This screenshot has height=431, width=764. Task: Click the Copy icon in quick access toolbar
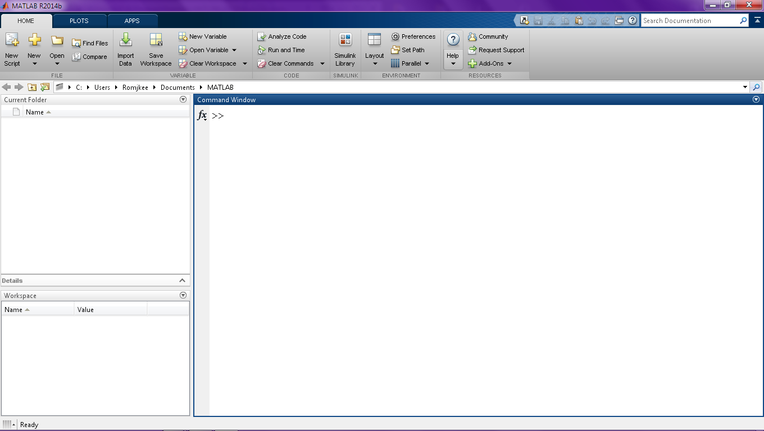coord(565,21)
